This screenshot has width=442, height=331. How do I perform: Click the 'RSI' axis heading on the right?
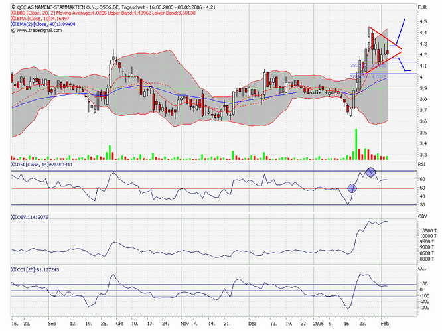point(421,164)
